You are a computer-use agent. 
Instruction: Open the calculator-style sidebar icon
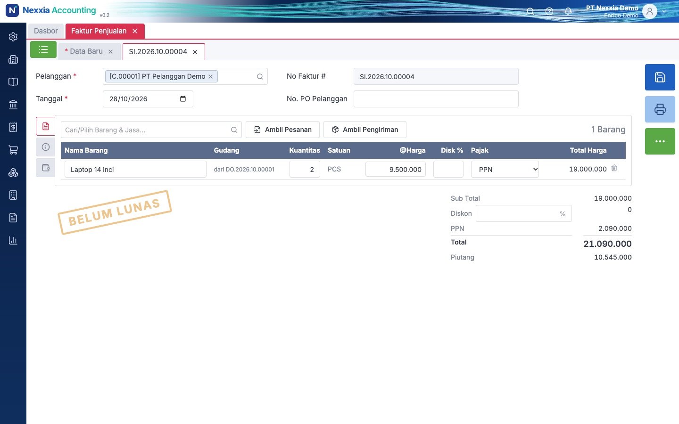click(x=13, y=195)
